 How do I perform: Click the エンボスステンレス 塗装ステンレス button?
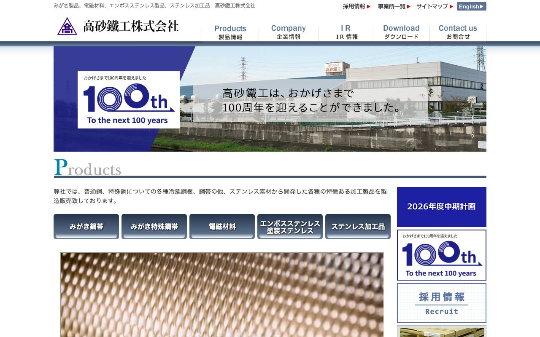289,226
